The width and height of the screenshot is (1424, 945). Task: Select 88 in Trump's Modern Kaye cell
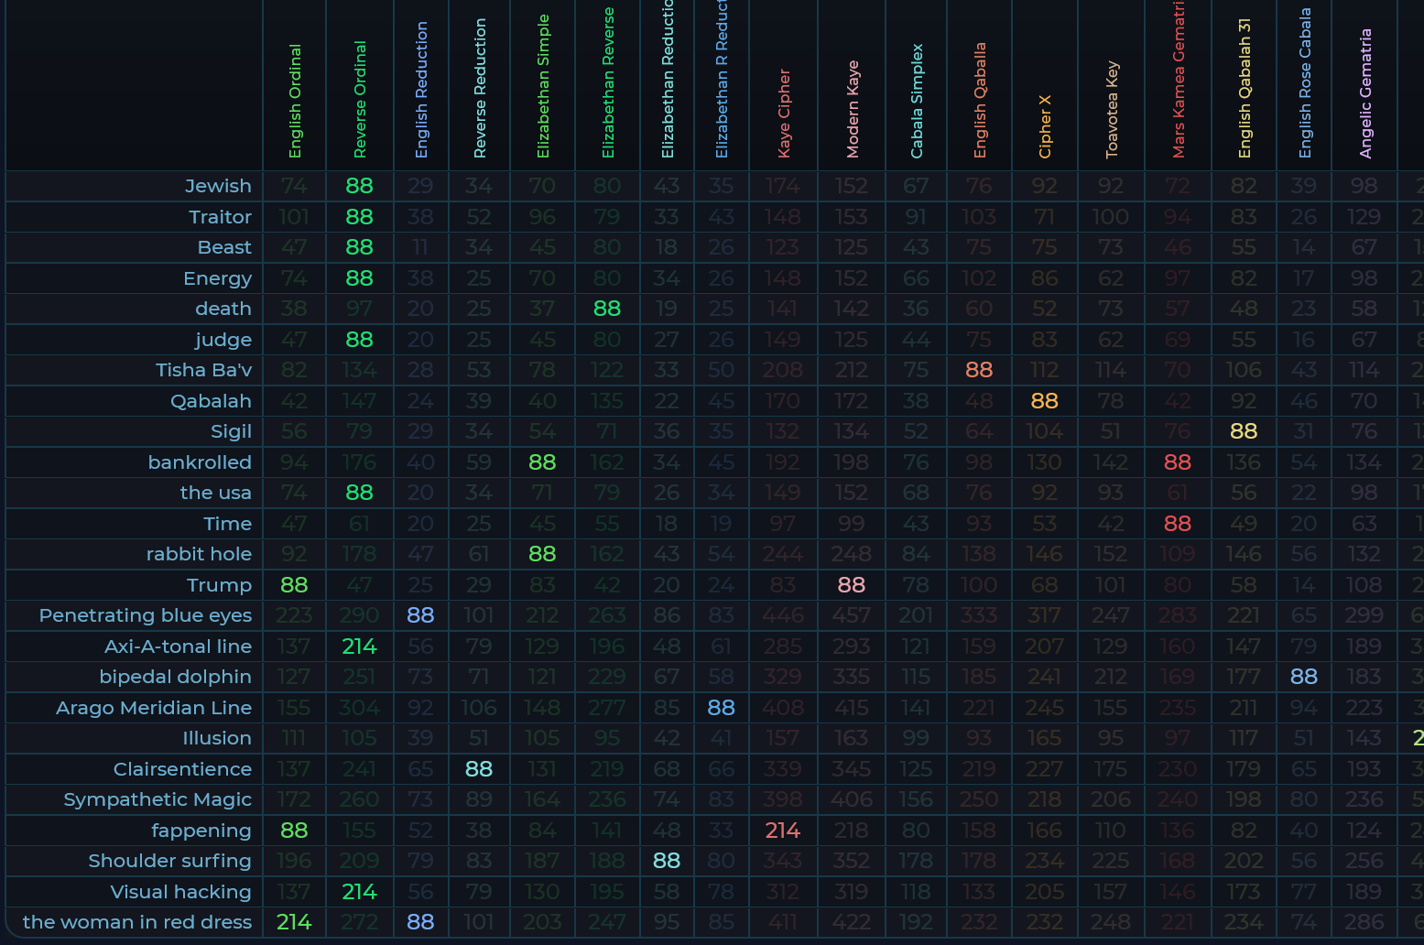pos(851,585)
